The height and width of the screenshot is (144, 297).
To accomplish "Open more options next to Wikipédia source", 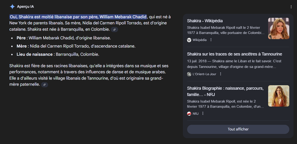I will click(x=211, y=40).
